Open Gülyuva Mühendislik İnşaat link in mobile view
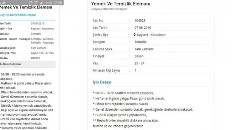 tap(15, 14)
